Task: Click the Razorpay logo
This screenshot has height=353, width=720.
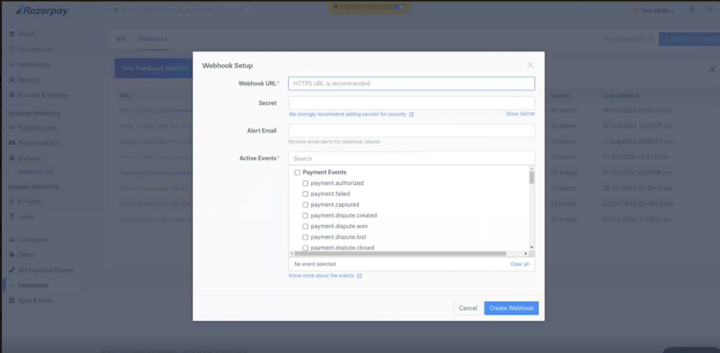Action: [42, 11]
